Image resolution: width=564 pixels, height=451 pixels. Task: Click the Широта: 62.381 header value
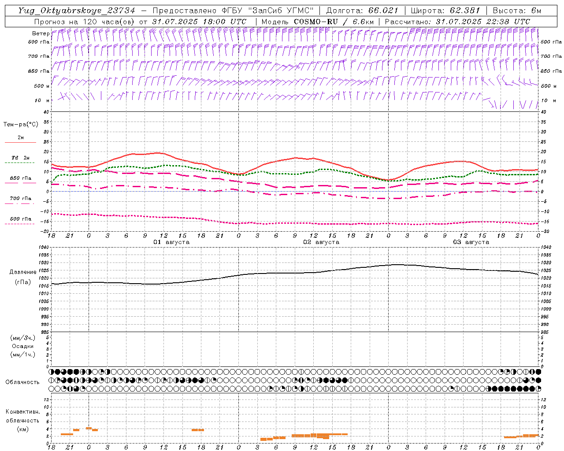click(x=445, y=11)
